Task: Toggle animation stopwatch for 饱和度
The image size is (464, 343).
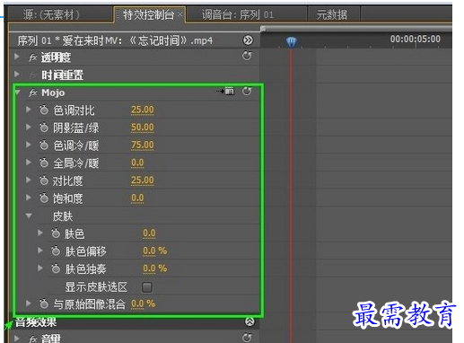Action: pyautogui.click(x=44, y=198)
